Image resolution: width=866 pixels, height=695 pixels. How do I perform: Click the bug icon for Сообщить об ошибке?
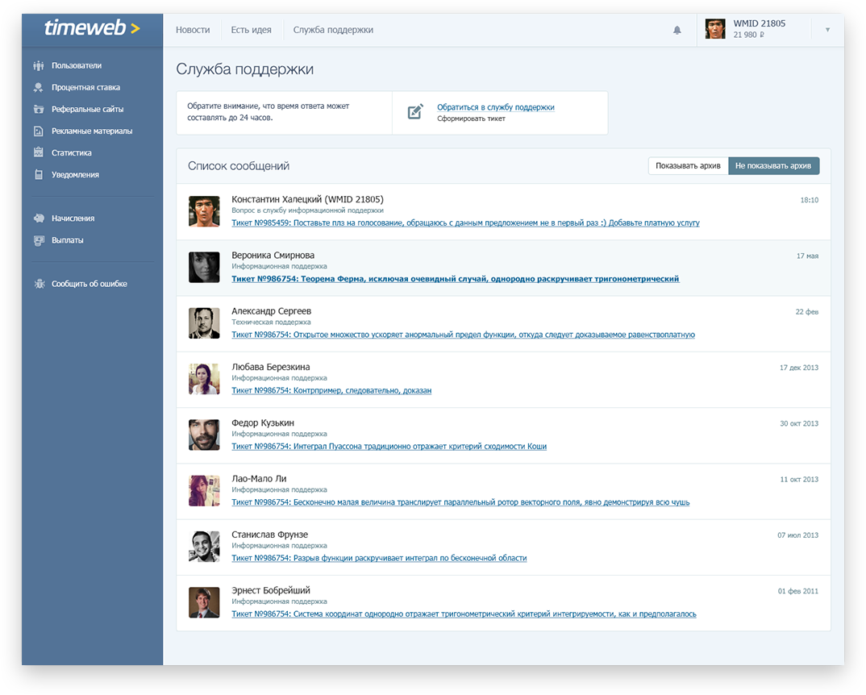click(39, 284)
